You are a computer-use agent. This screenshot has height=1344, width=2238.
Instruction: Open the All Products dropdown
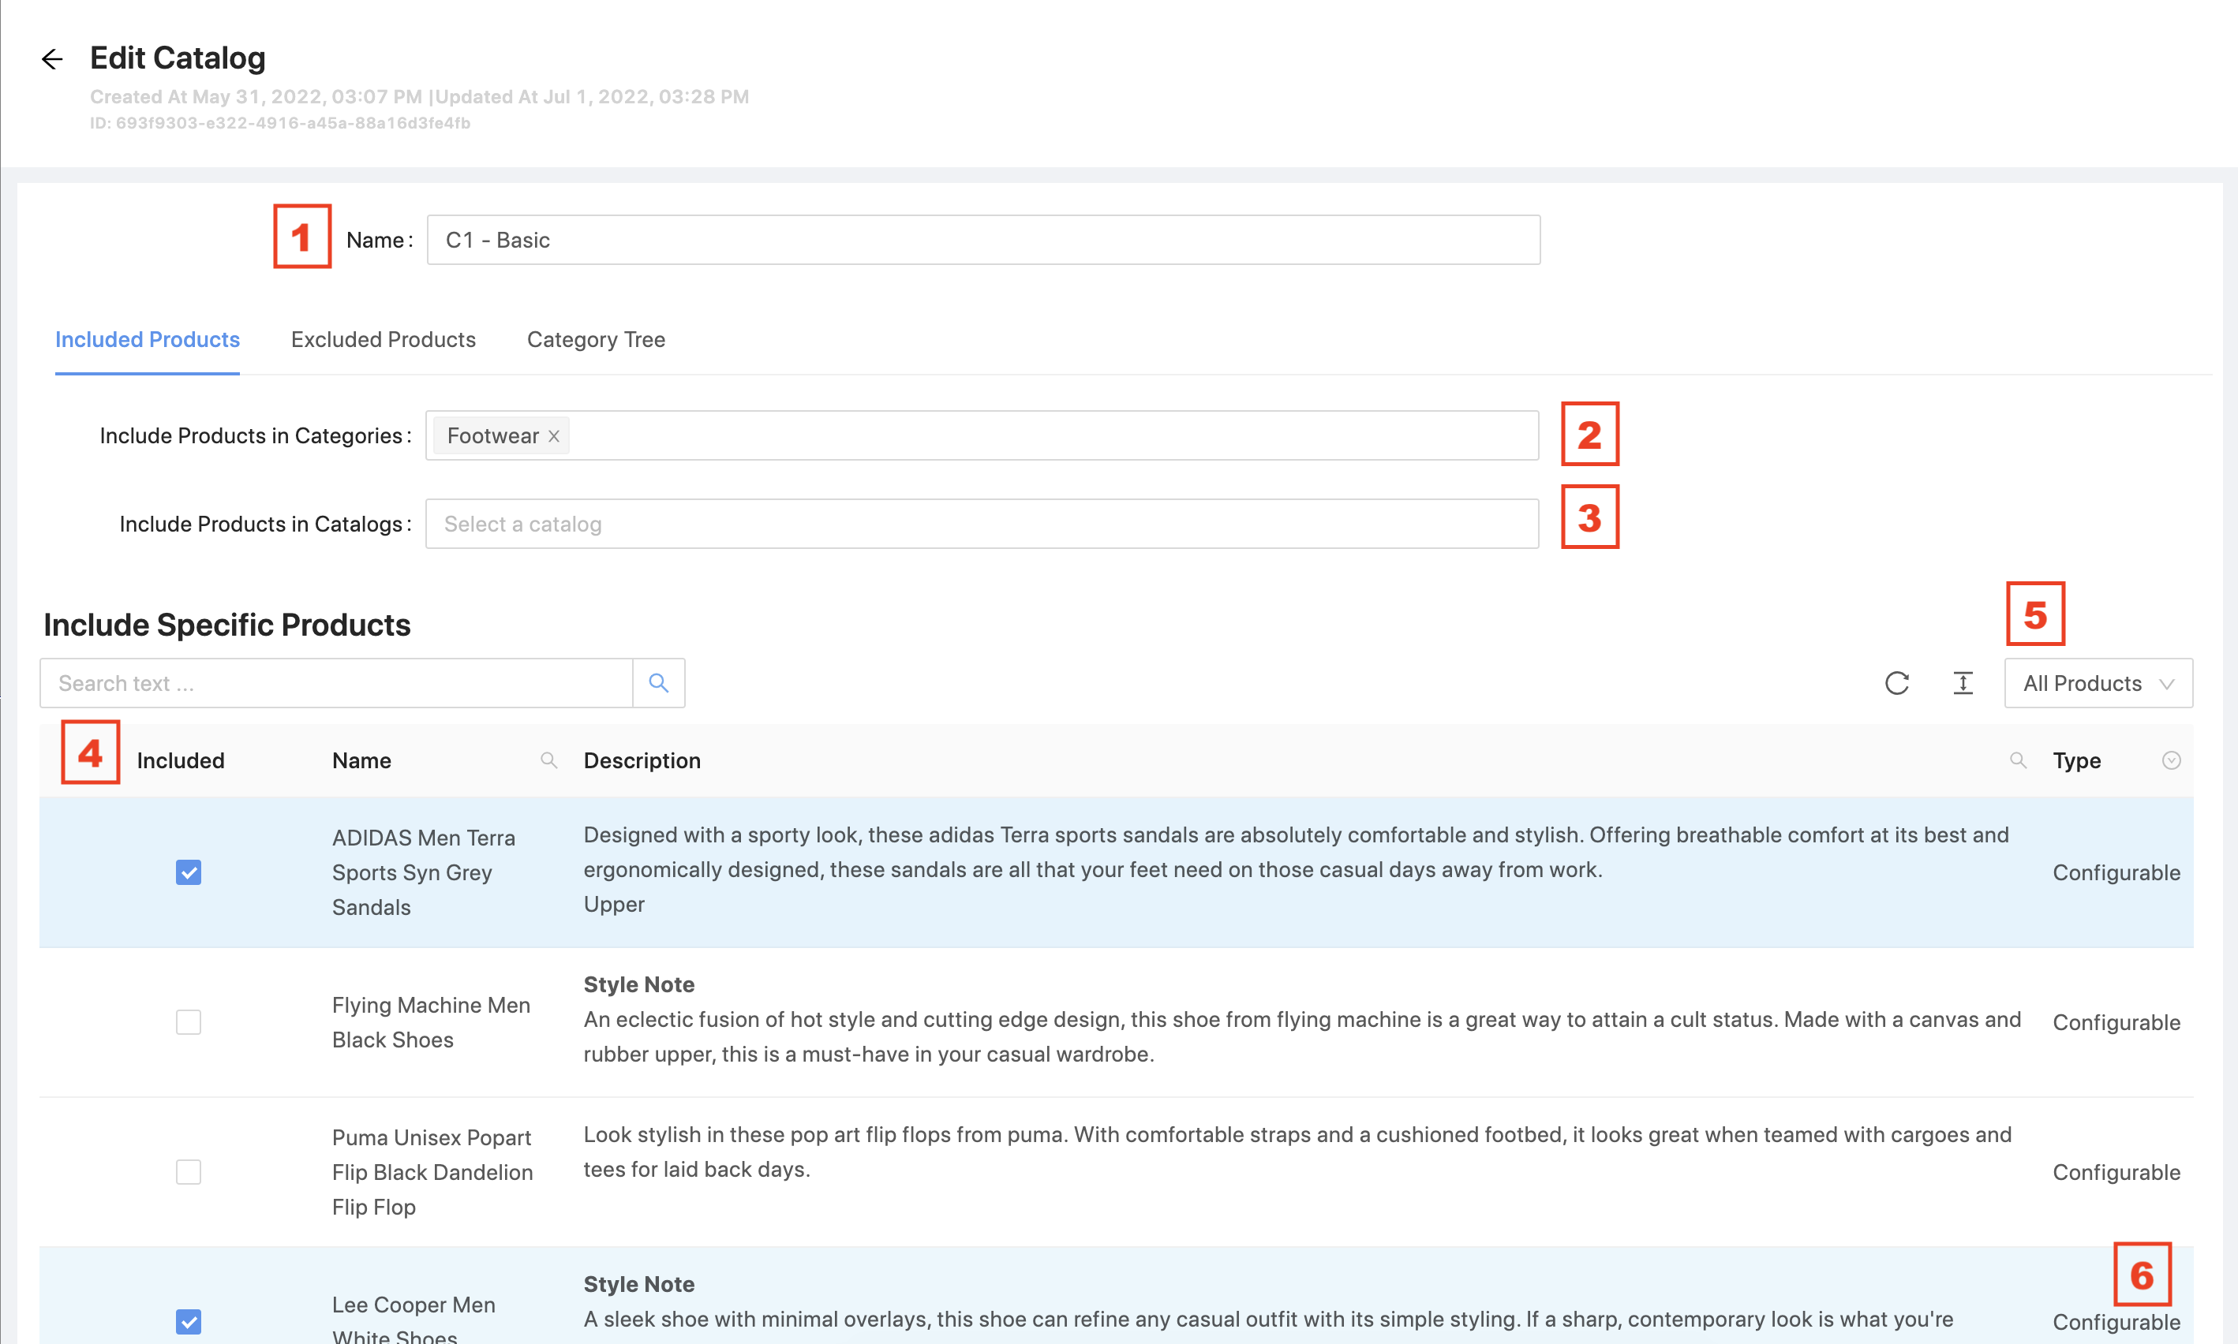[2098, 683]
